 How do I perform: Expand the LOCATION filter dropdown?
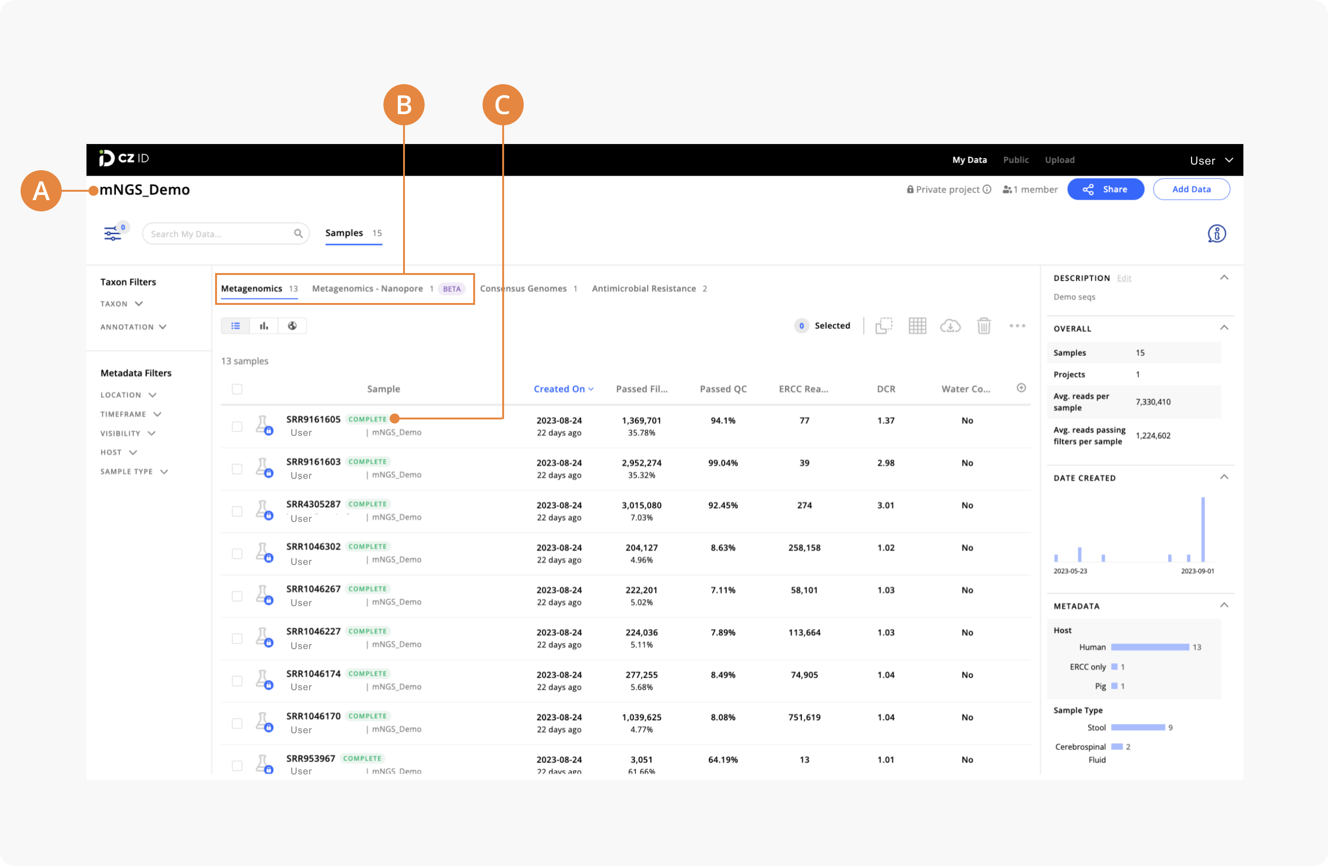(x=128, y=395)
